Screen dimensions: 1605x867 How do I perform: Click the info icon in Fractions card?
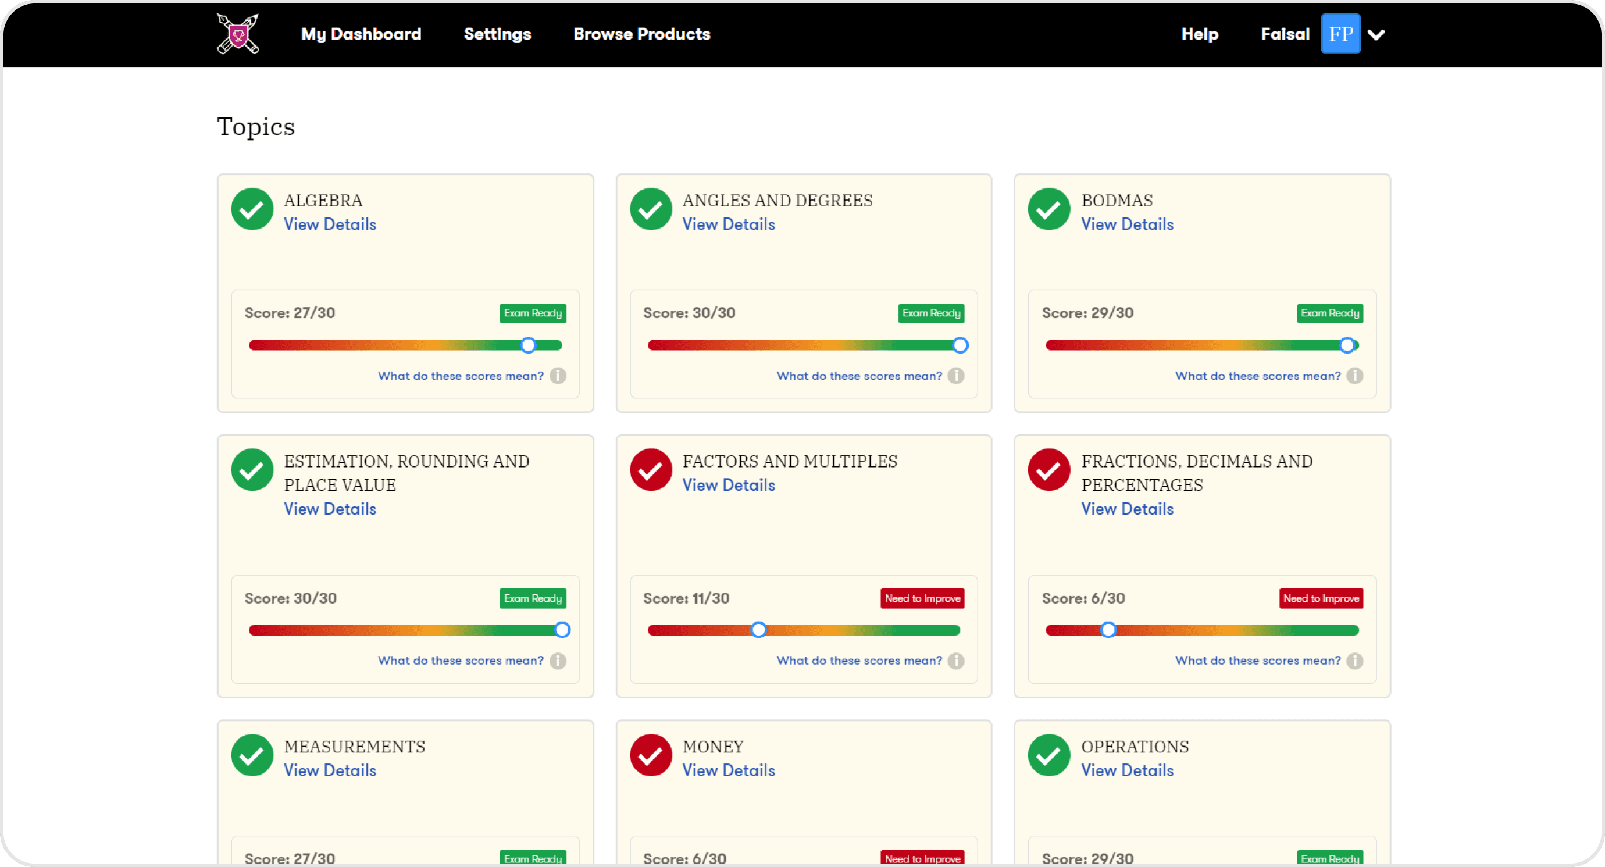click(x=1354, y=661)
